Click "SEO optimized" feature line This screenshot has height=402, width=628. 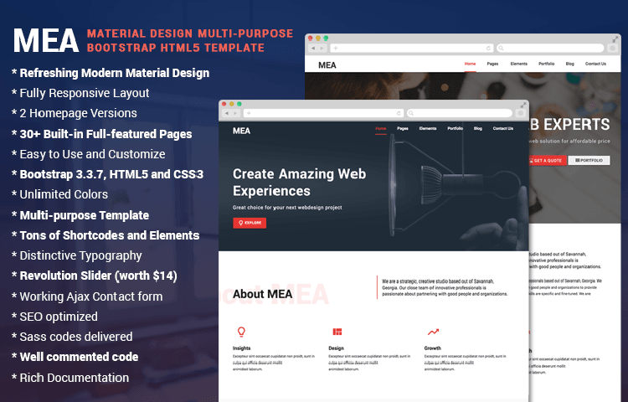(x=55, y=317)
